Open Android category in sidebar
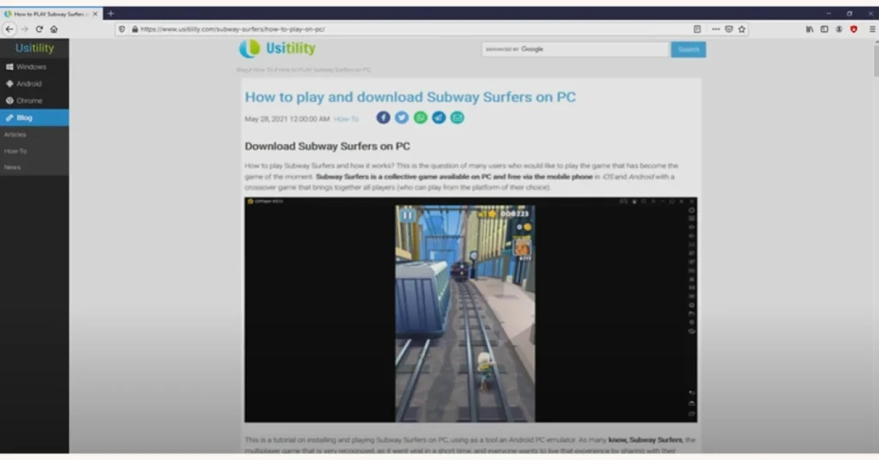 (x=34, y=83)
